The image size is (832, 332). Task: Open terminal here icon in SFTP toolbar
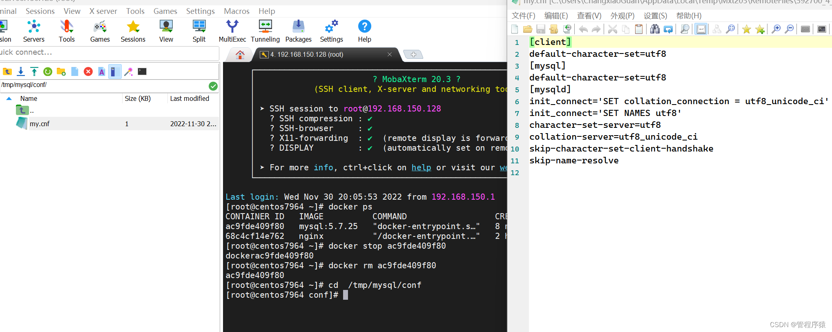(142, 72)
